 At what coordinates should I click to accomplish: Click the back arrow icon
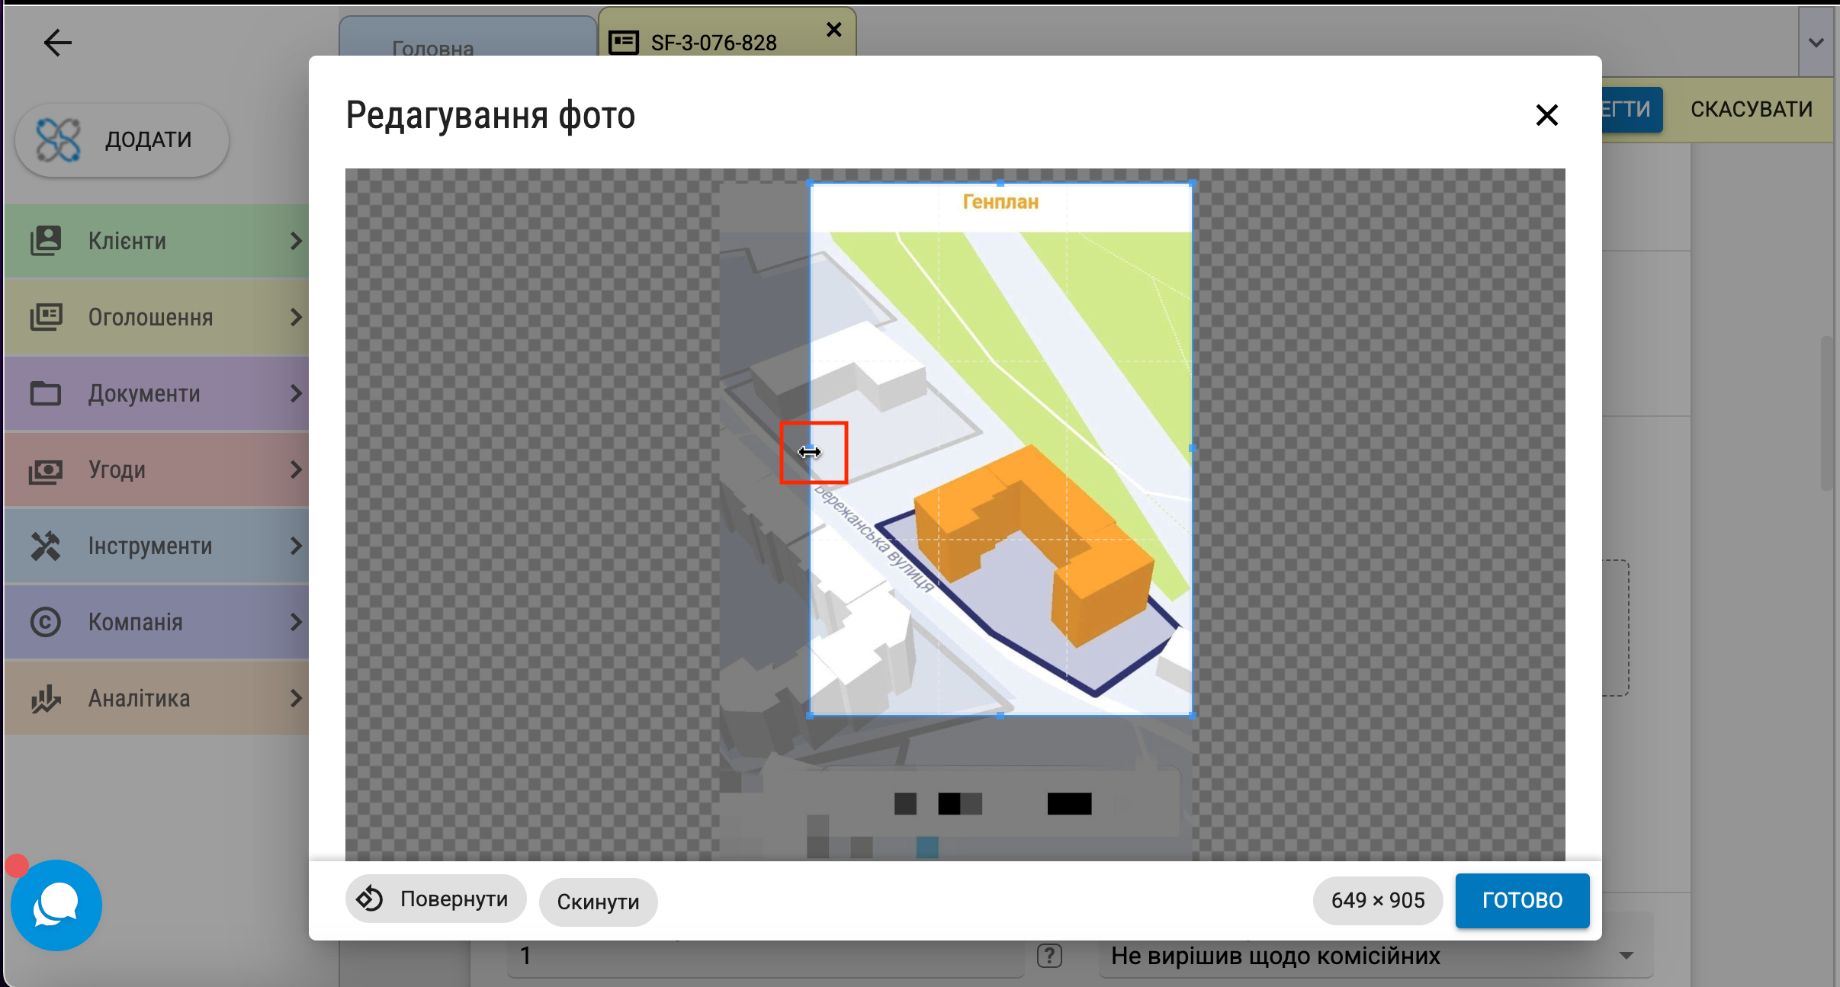[x=57, y=43]
